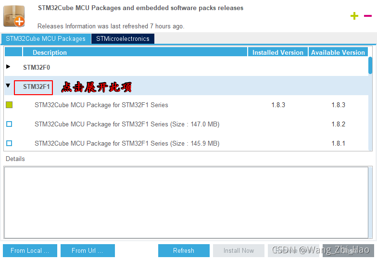
Task: Switch to STM32Cube MCU Packages tab
Action: [46, 38]
